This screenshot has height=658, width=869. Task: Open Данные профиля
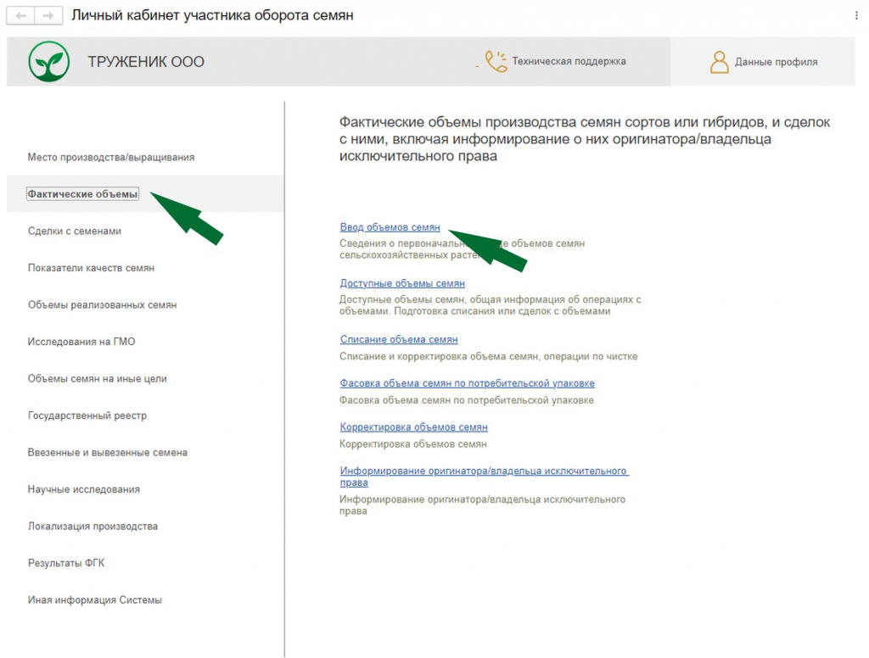click(x=776, y=62)
